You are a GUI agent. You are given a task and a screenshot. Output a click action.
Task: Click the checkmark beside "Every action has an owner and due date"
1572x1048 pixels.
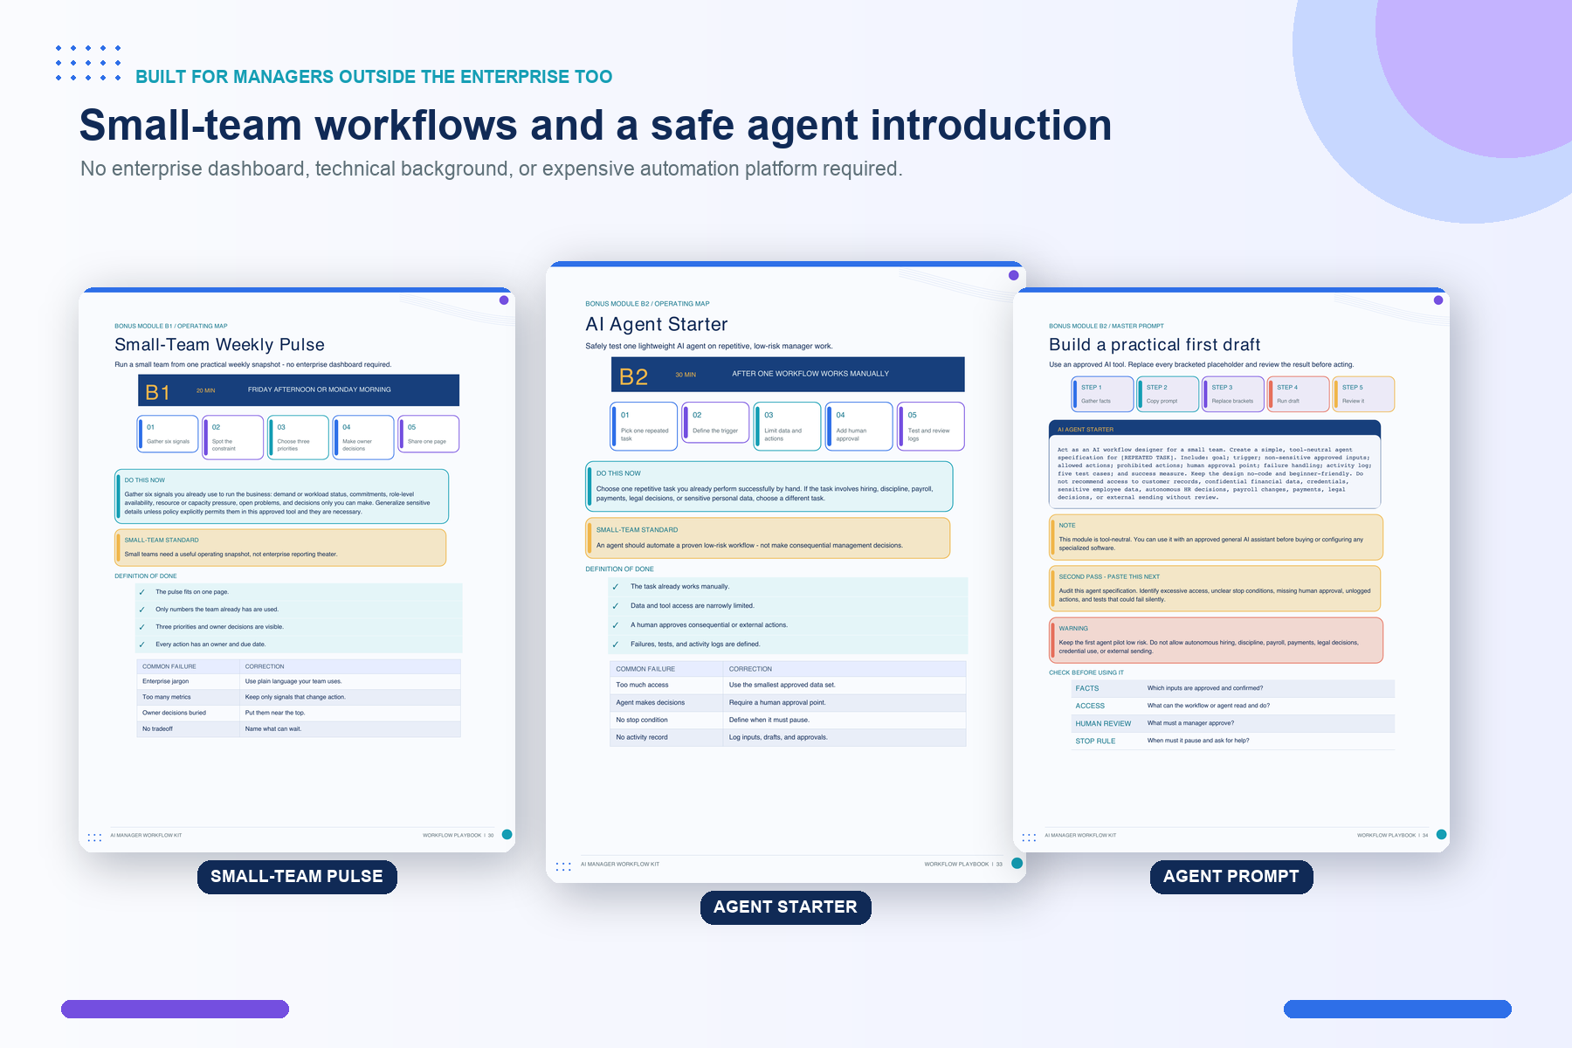(141, 645)
